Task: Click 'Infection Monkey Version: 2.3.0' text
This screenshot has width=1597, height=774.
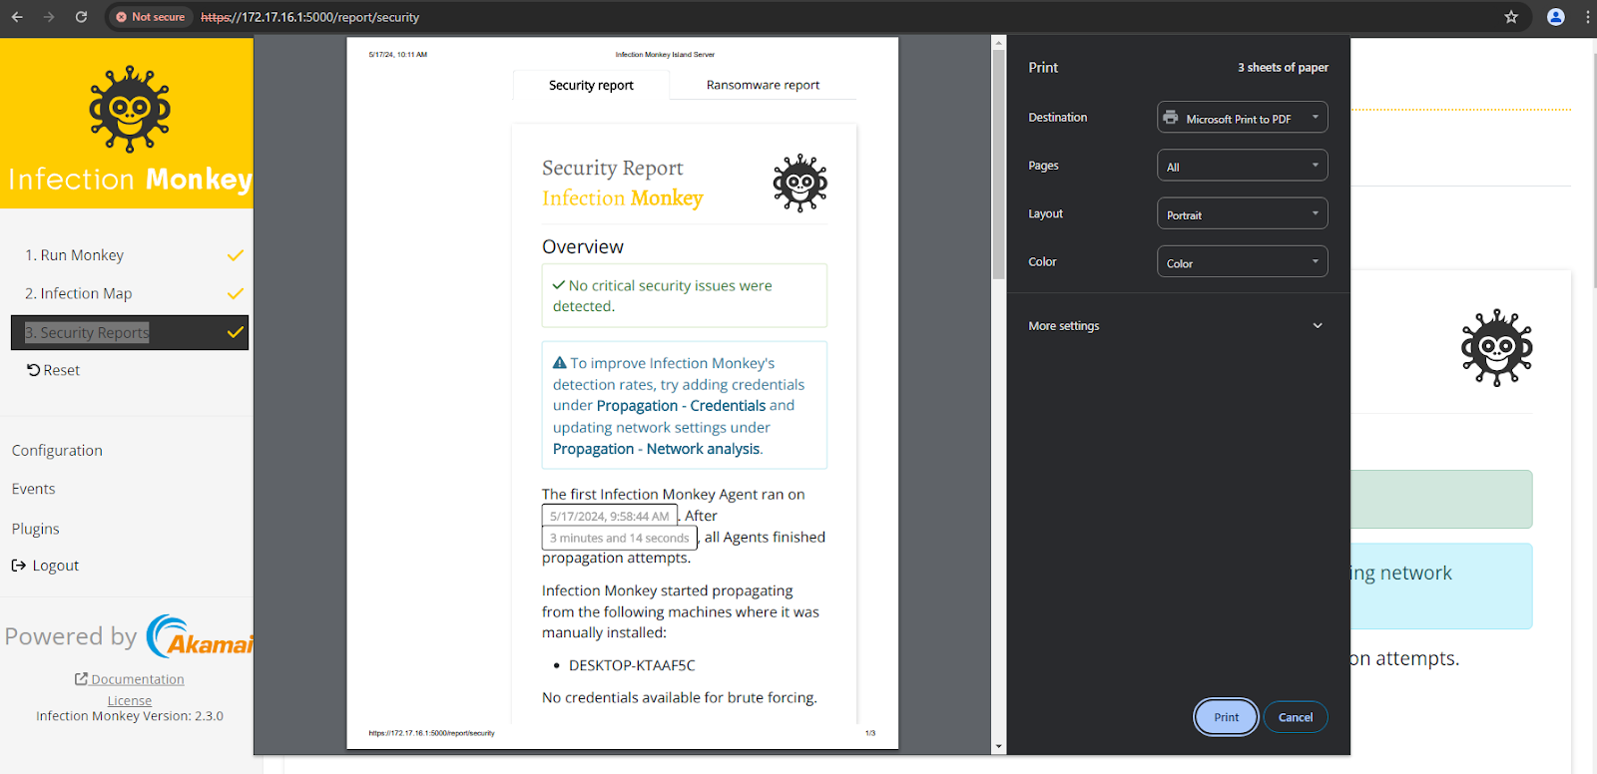Action: point(130,716)
